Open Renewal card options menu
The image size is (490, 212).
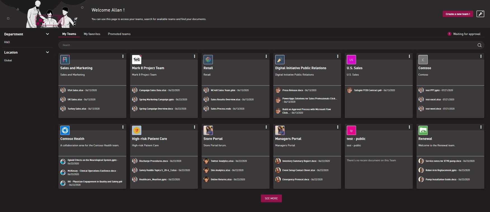(x=481, y=127)
